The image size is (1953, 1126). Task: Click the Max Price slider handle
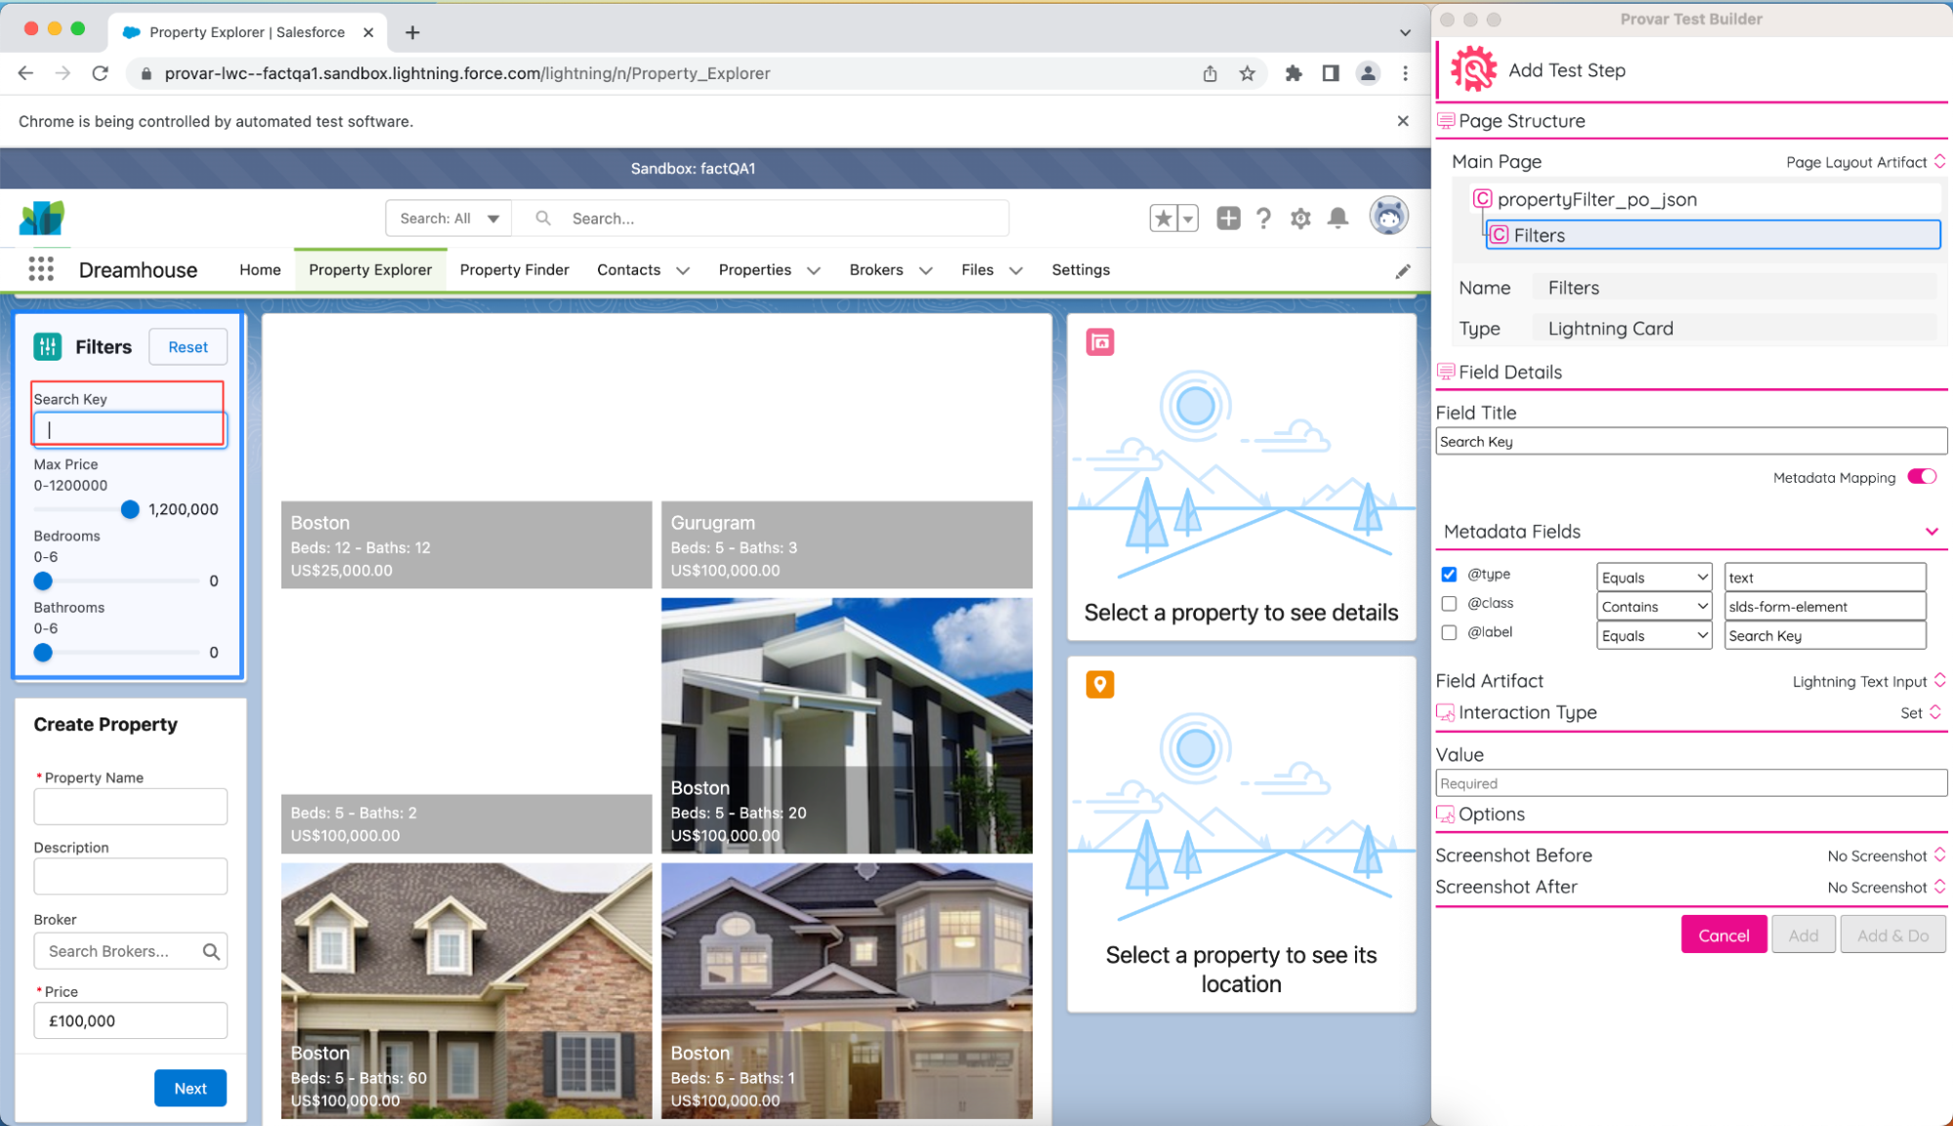coord(130,509)
